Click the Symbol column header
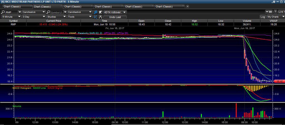Image resolution: width=285 pixels, height=125 pixels. (x=13, y=21)
